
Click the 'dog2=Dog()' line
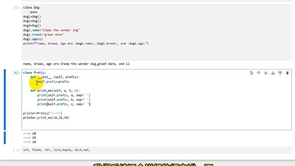coord(32,21)
